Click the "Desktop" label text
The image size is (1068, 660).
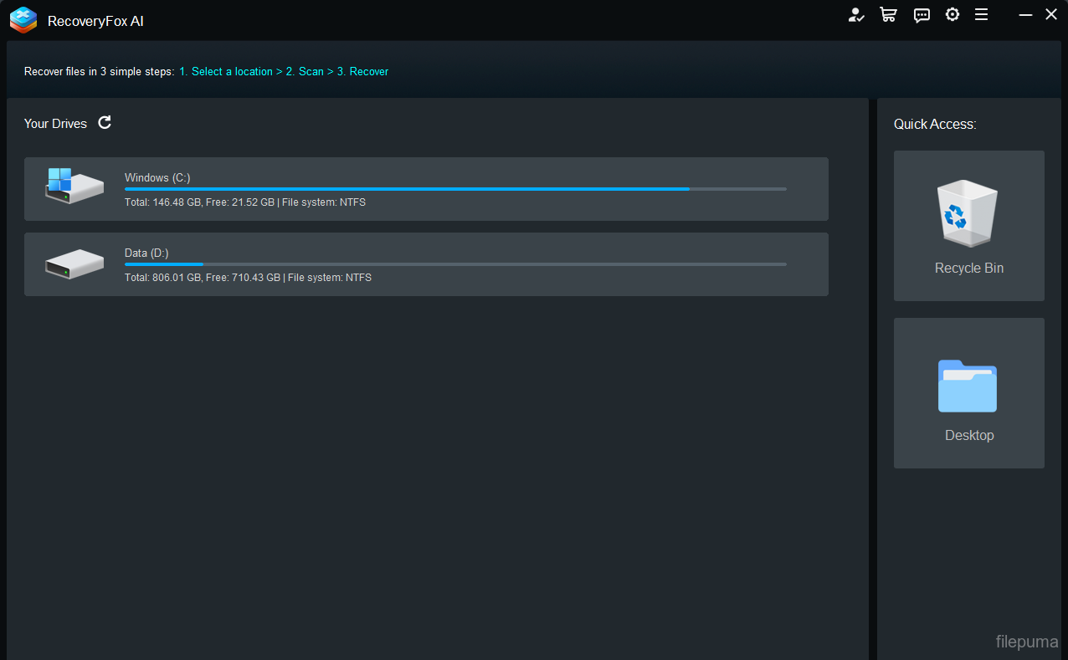pos(969,435)
